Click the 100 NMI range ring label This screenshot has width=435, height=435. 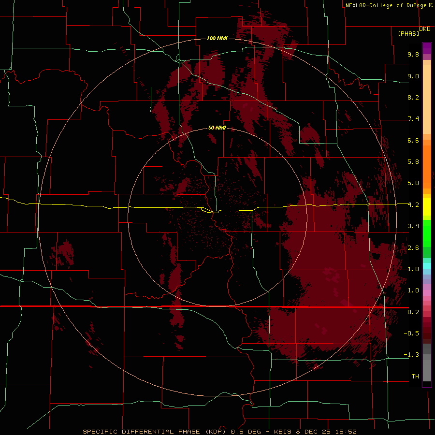tap(217, 38)
